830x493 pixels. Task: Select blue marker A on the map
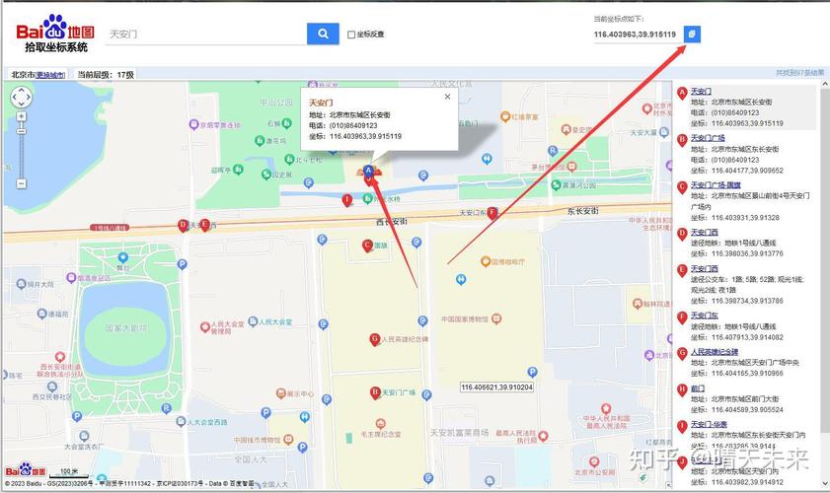pyautogui.click(x=368, y=172)
